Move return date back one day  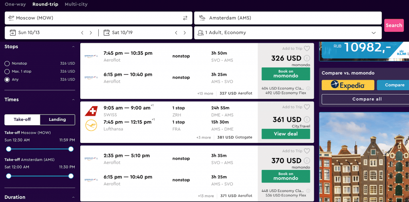pyautogui.click(x=176, y=33)
